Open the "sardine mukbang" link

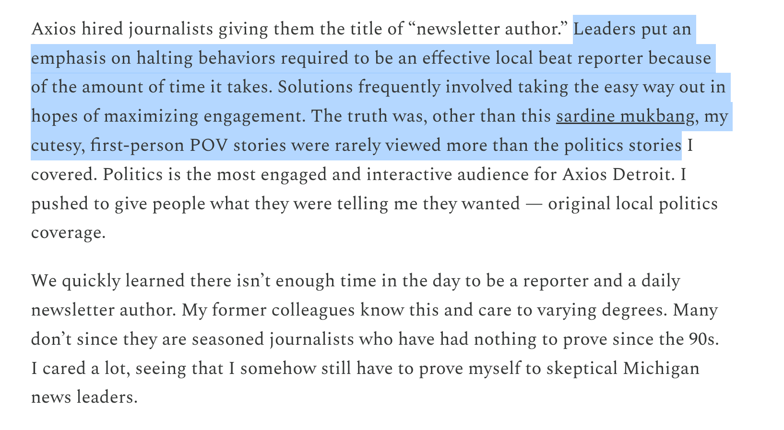625,116
